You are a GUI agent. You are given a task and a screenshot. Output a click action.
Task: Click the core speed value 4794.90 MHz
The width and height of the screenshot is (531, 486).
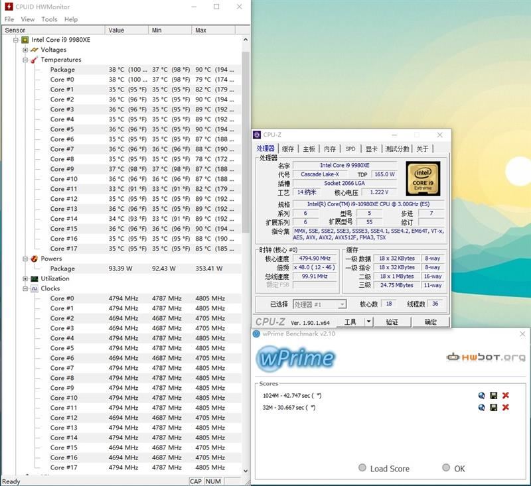(x=315, y=259)
